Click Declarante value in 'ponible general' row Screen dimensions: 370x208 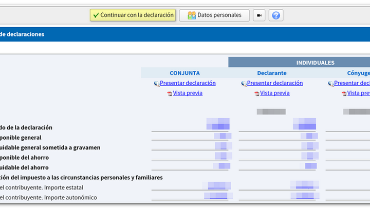click(309, 136)
